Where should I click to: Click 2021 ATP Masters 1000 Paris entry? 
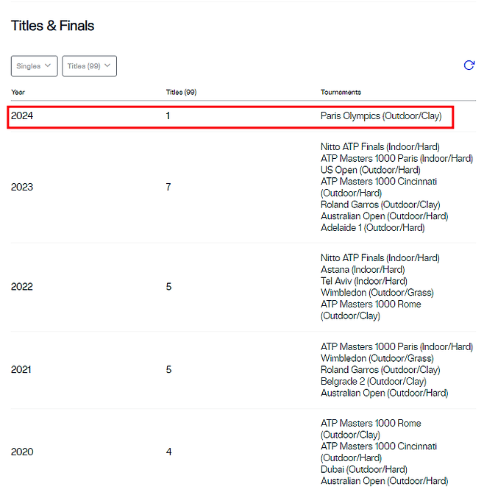point(397,346)
